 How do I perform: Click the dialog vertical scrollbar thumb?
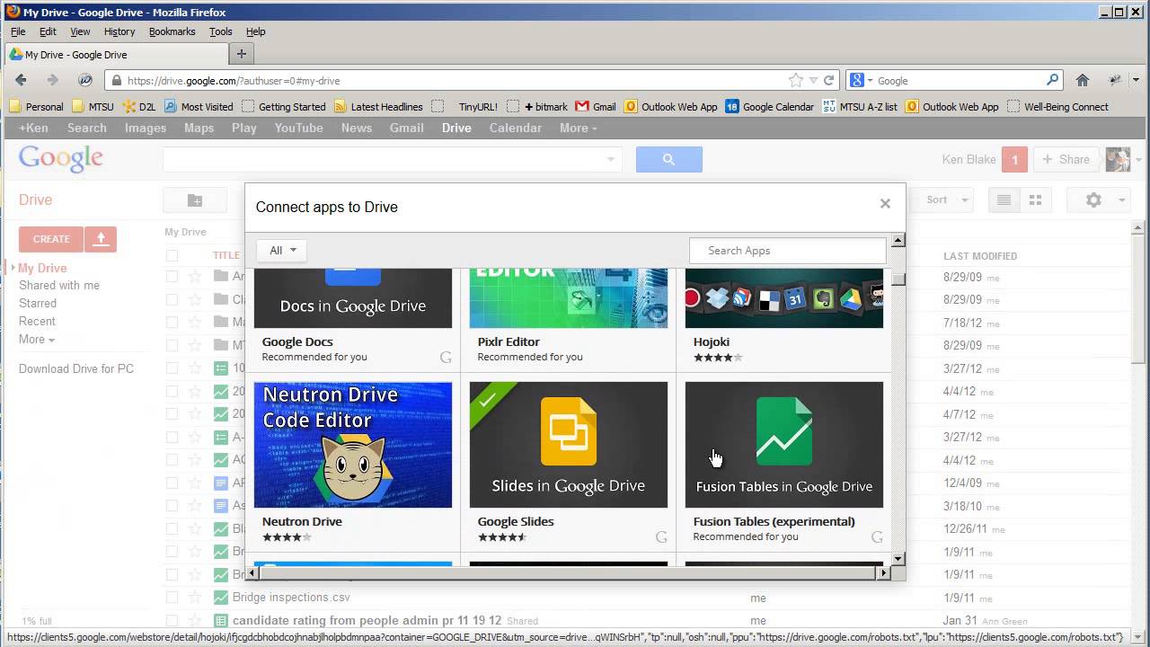coord(898,278)
